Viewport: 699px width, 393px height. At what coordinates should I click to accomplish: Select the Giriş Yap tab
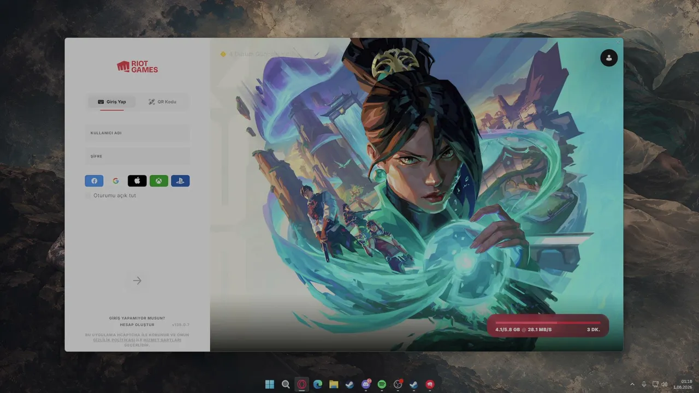(112, 102)
